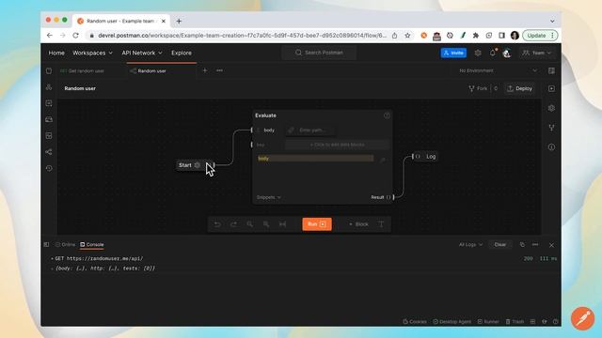Switch to Get random user tab
Screen dimensions: 602x338
tap(83, 71)
